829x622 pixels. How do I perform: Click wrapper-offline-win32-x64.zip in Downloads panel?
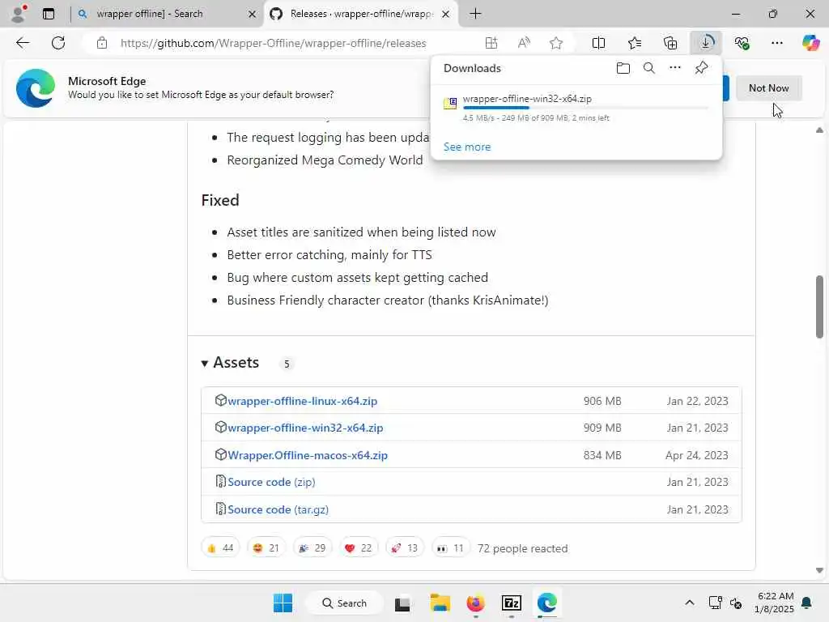[527, 98]
